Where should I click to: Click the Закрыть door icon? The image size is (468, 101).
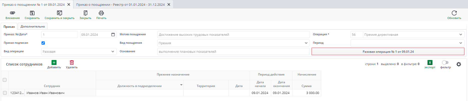point(85,13)
